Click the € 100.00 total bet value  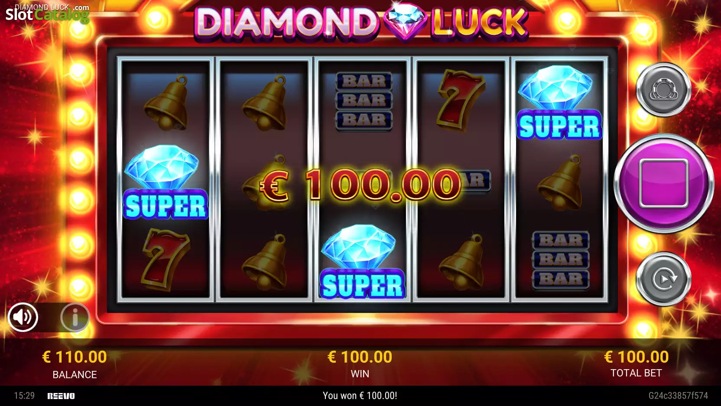click(x=636, y=357)
